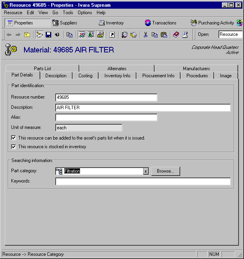Screen dimensions: 244x259
Task: Click the Unit of measure field 'each'
Action: 89,128
